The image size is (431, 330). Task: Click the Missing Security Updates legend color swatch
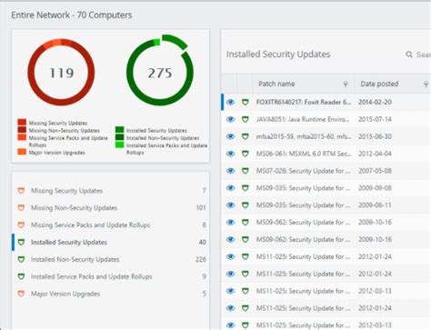(22, 122)
